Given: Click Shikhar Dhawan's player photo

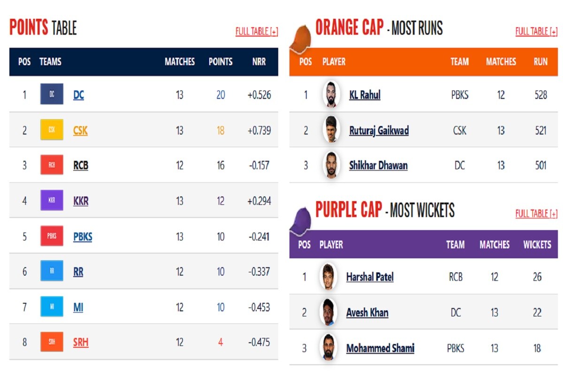Looking at the screenshot, I should (332, 165).
